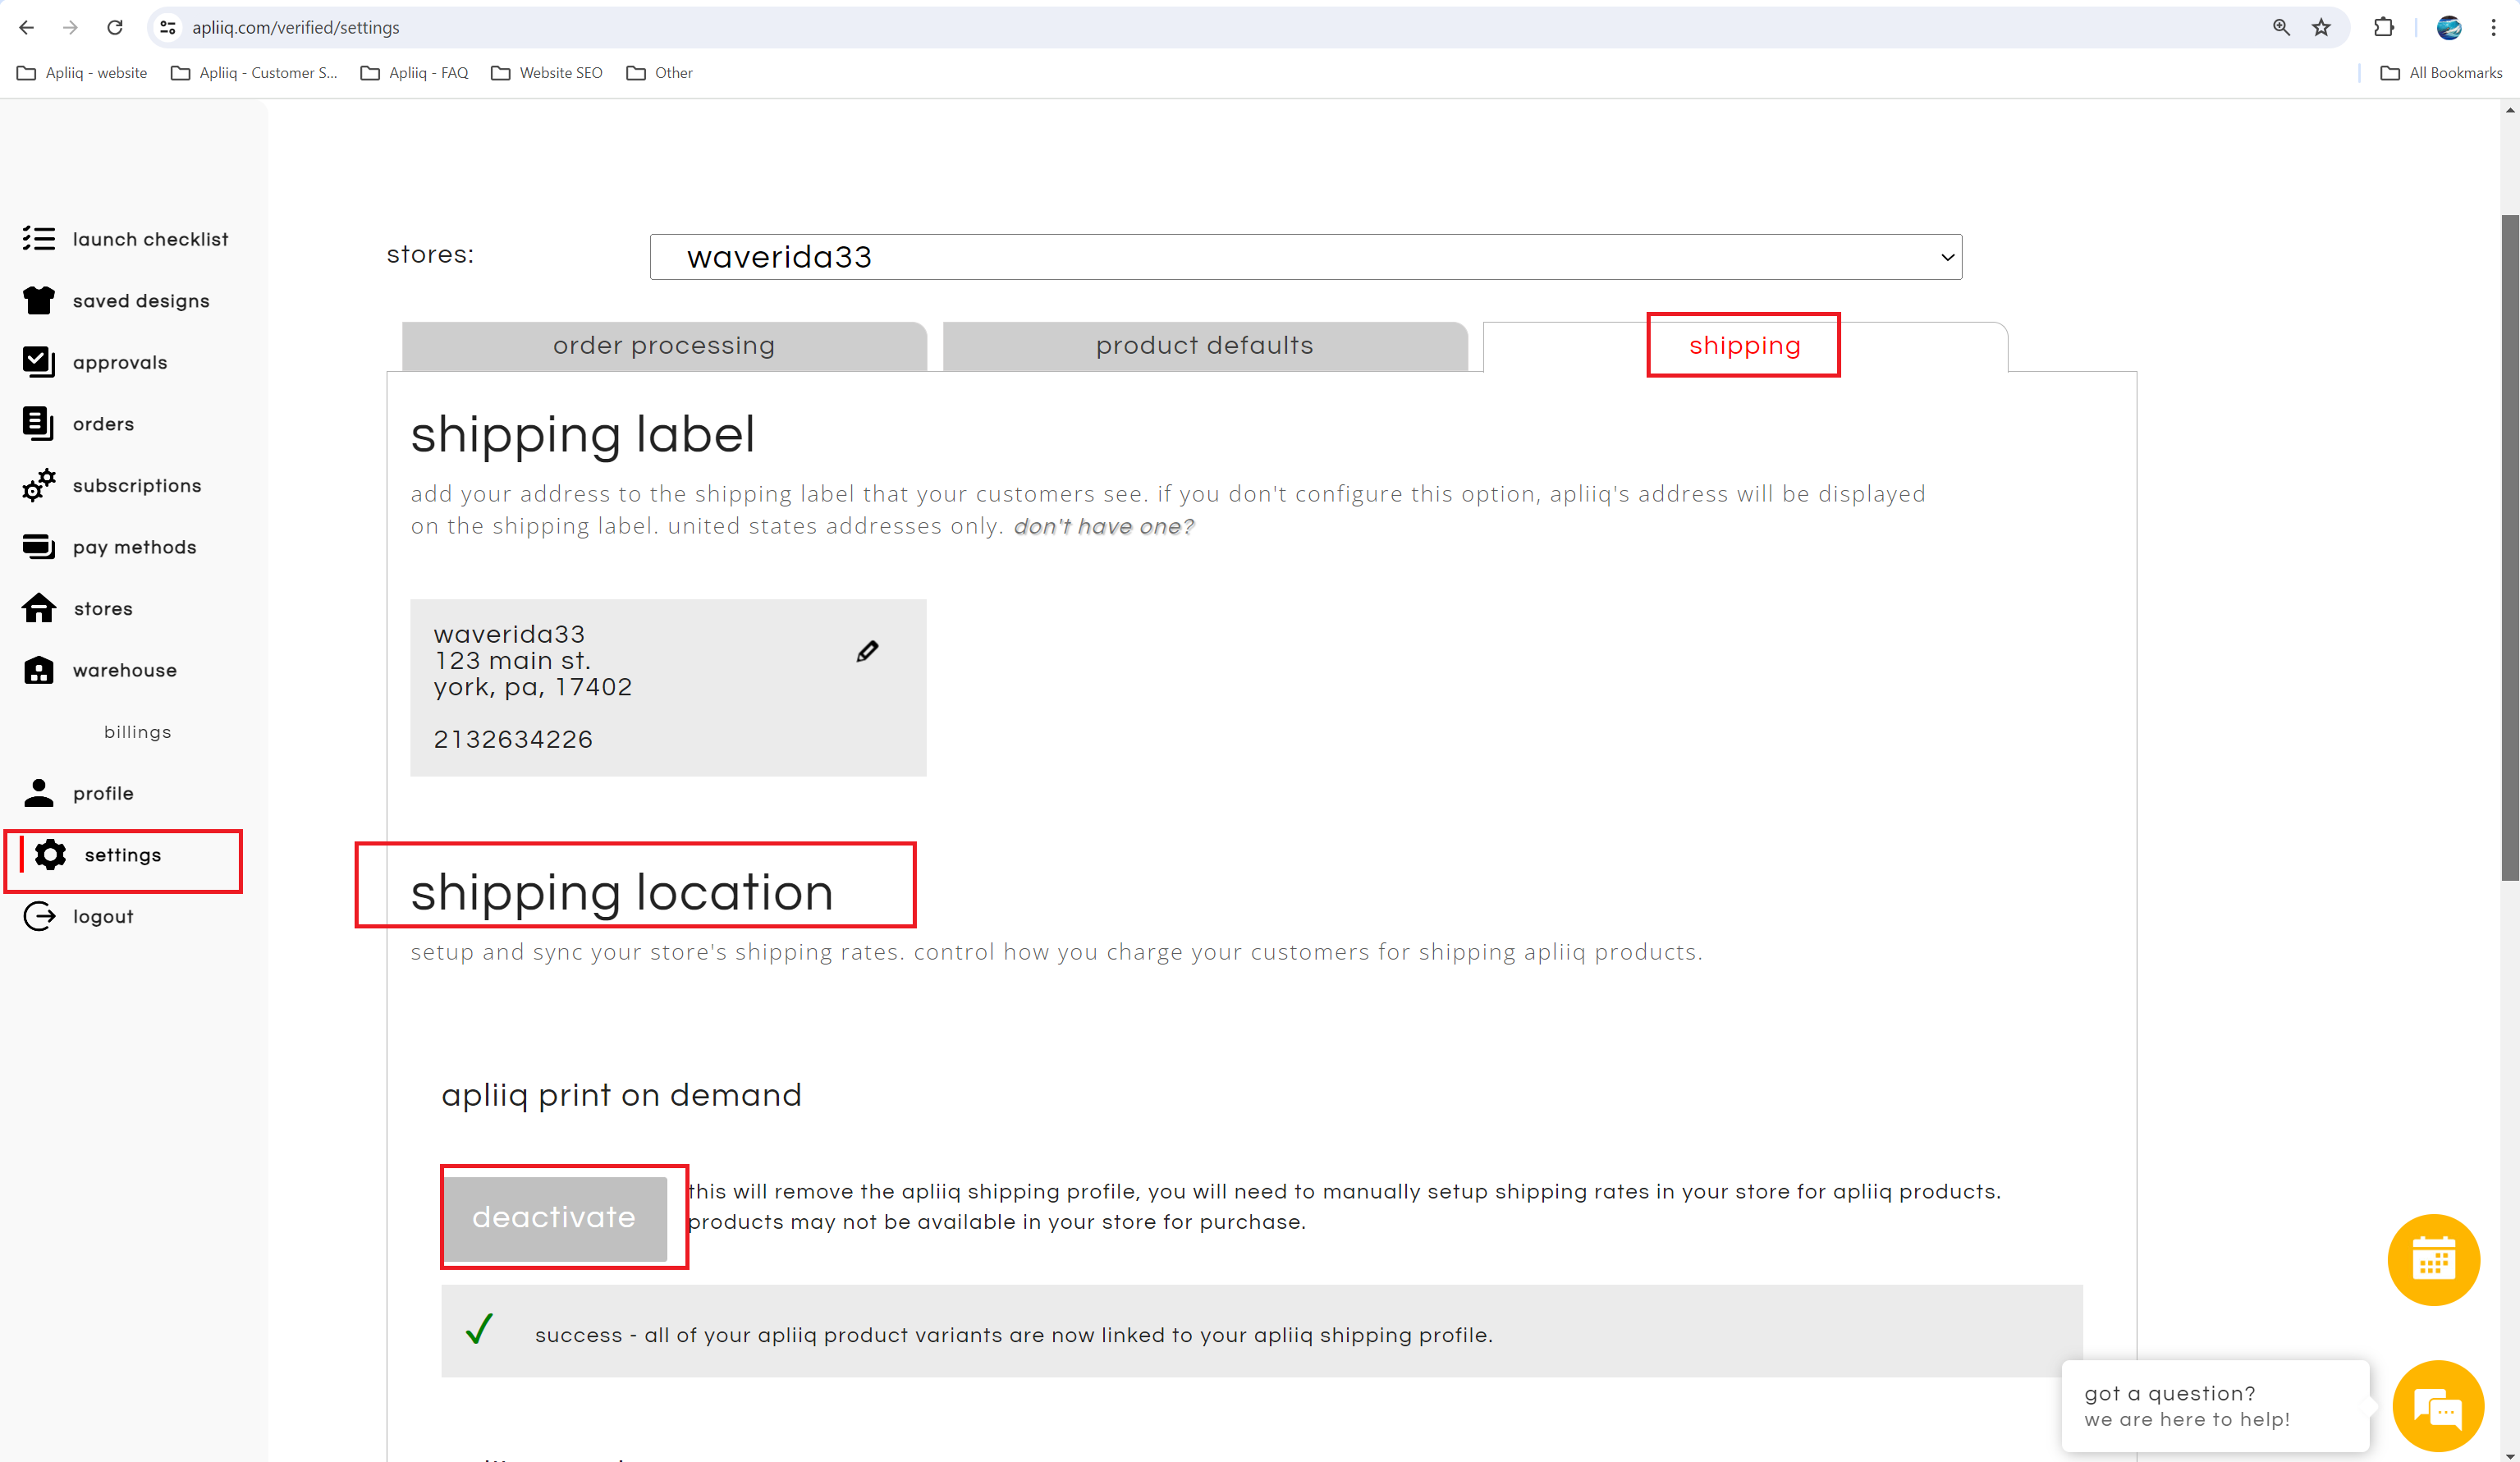Open the orange calendar scheduling button

click(2432, 1260)
